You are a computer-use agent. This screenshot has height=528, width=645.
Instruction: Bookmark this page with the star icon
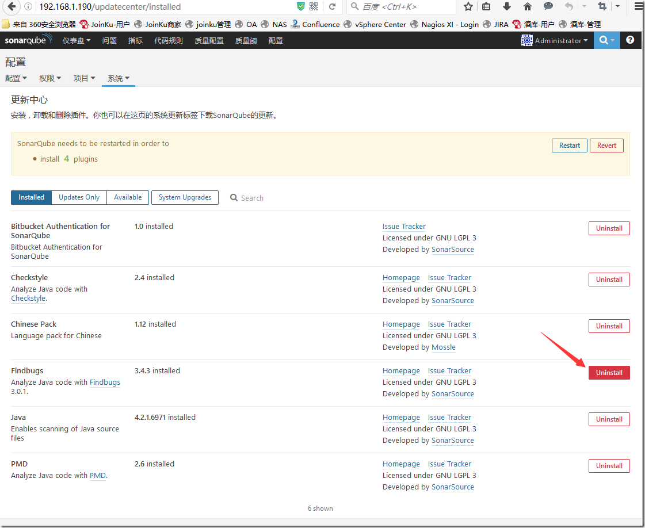click(468, 6)
